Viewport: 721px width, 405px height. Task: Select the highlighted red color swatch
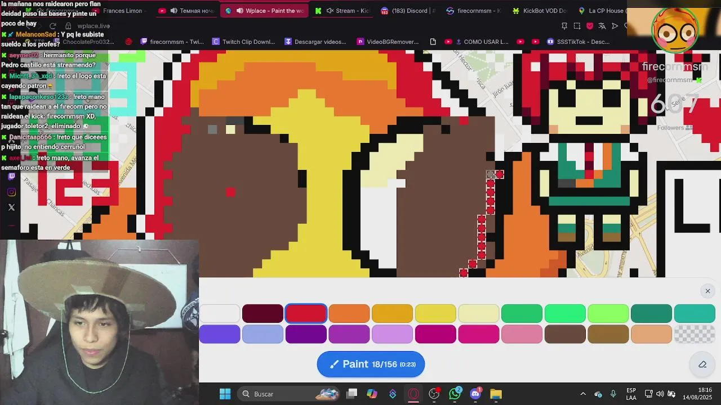click(306, 313)
